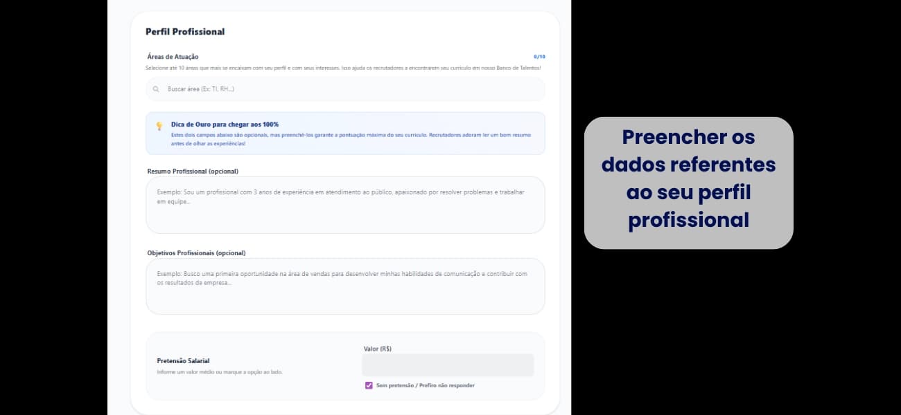The height and width of the screenshot is (415, 901).
Task: Click the Áreas de Atuação label
Action: pos(173,57)
